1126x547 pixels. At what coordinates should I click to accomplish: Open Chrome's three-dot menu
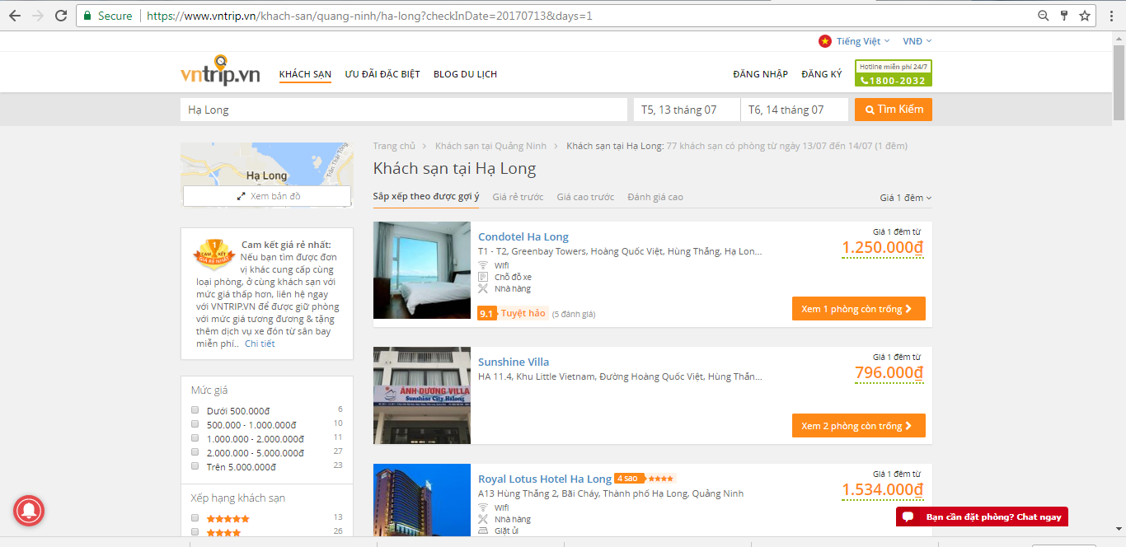tap(1110, 16)
